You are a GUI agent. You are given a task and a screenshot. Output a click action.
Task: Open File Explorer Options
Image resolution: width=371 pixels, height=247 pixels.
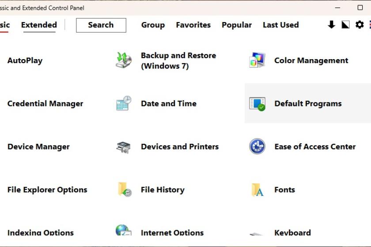tap(47, 190)
